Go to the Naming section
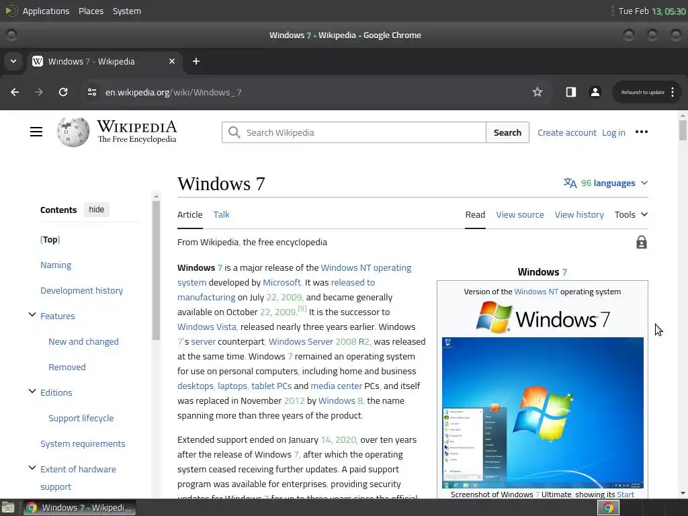This screenshot has width=688, height=516. click(56, 265)
